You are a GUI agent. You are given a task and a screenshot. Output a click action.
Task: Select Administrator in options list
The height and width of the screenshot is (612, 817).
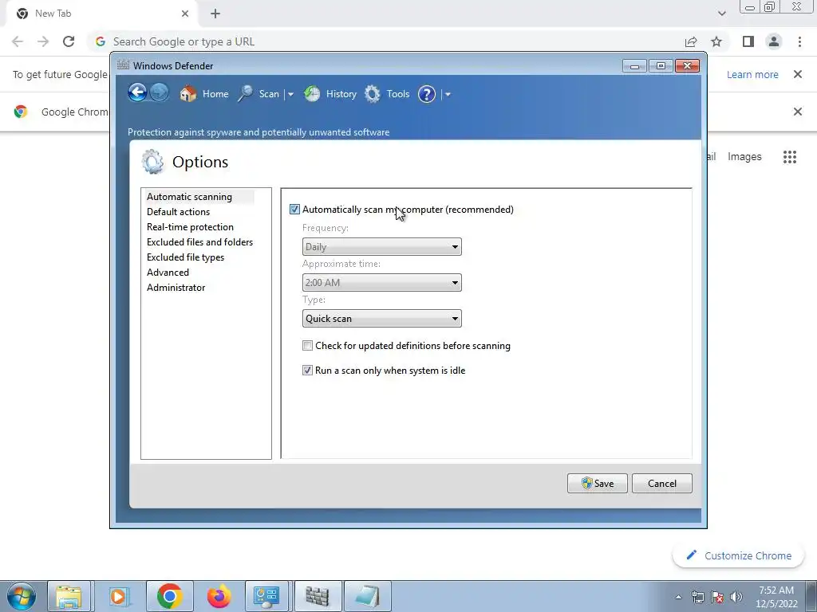(176, 287)
